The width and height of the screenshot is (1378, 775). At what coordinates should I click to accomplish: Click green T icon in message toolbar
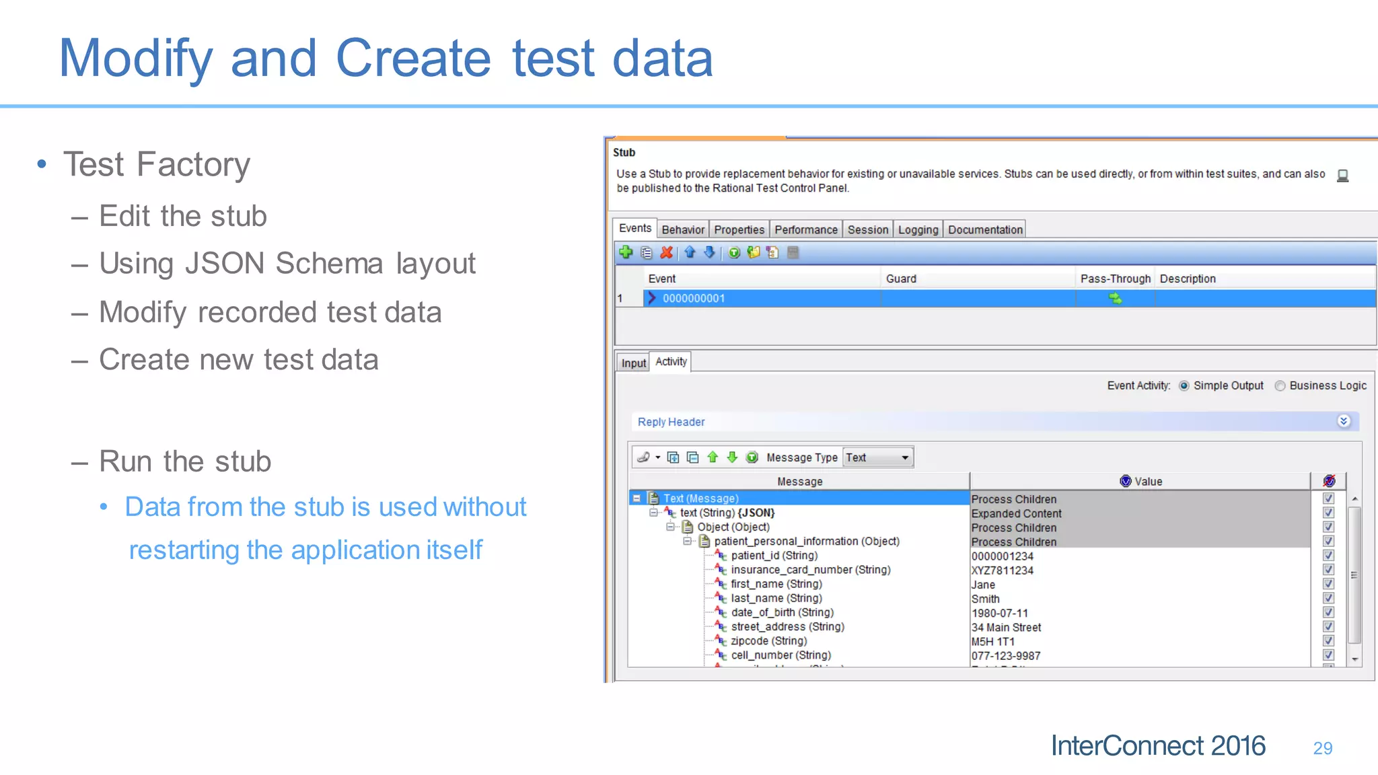tap(752, 457)
